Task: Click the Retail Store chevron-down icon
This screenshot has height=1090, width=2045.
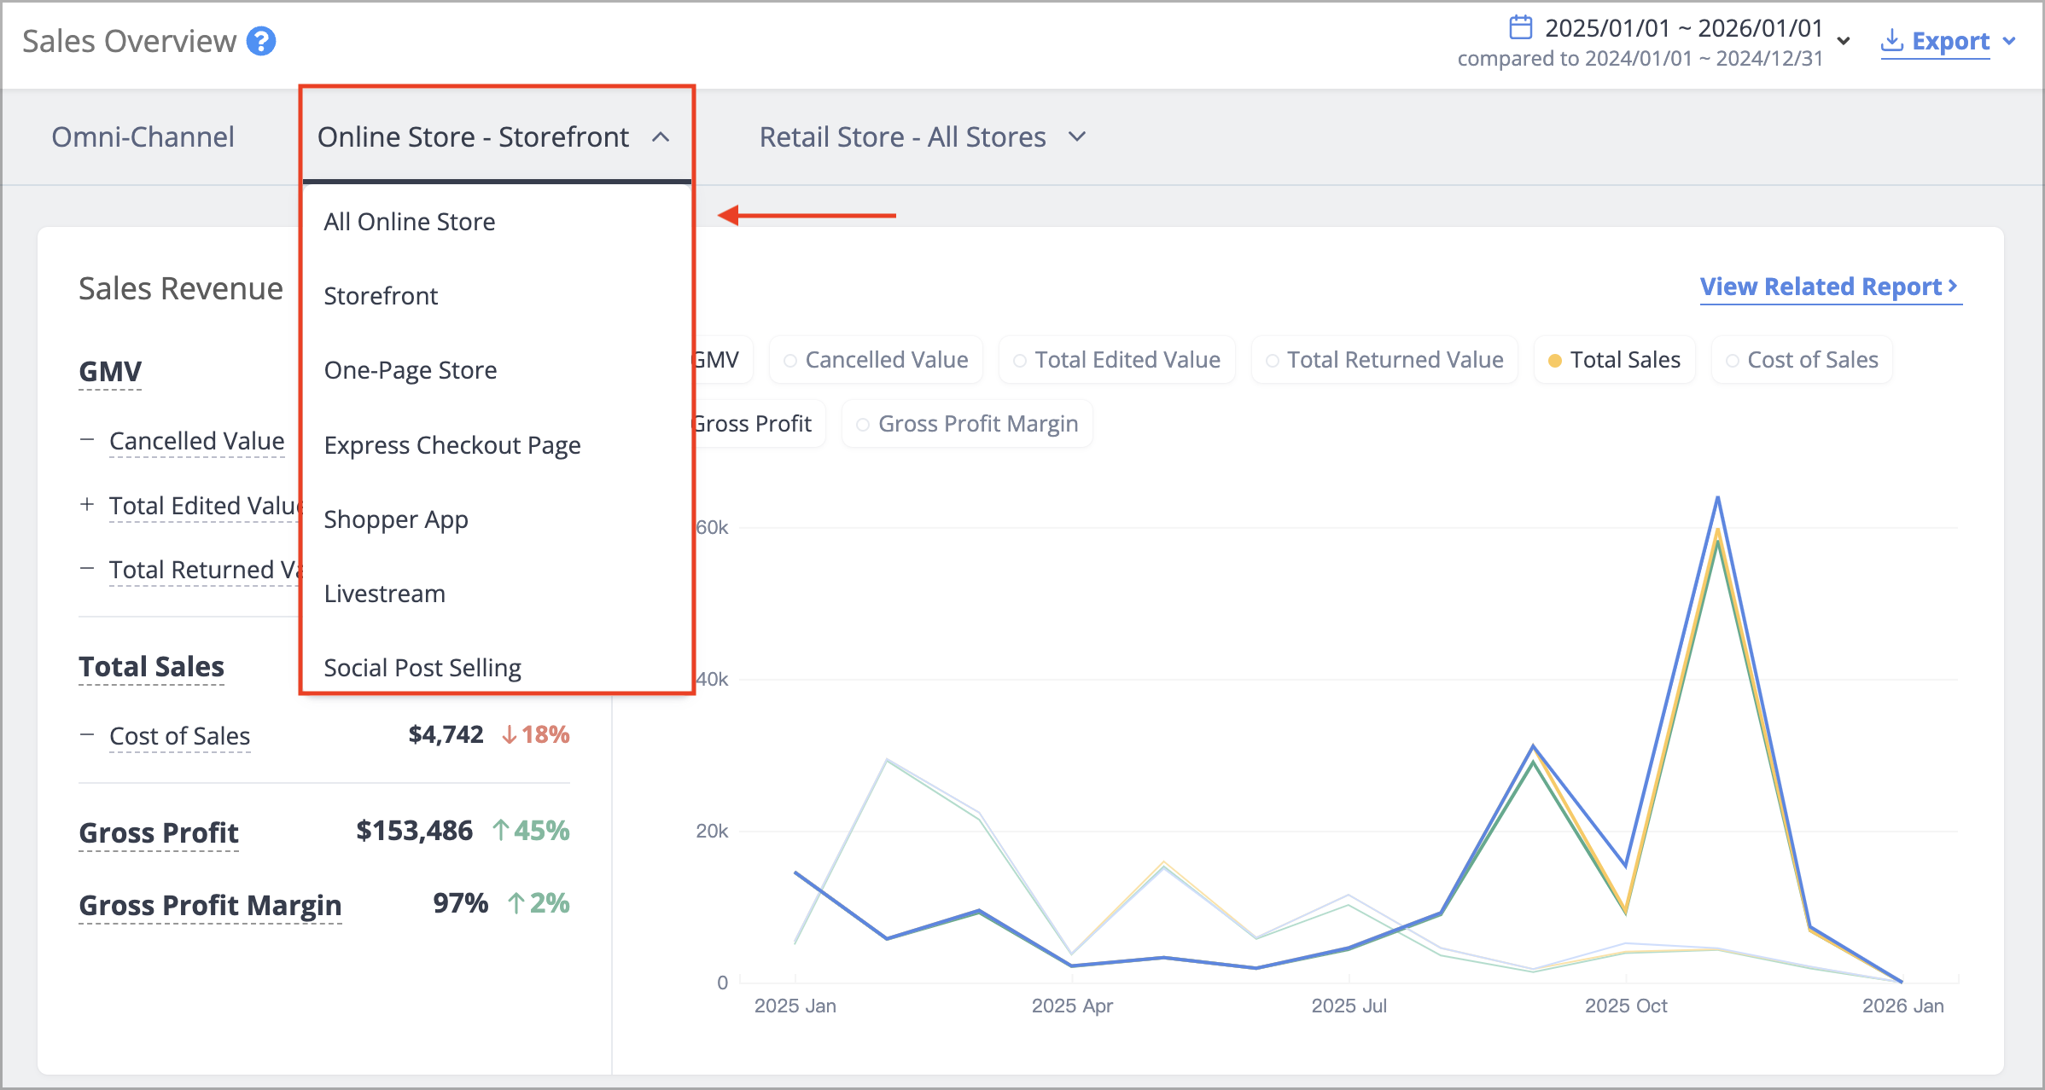Action: tap(1077, 136)
